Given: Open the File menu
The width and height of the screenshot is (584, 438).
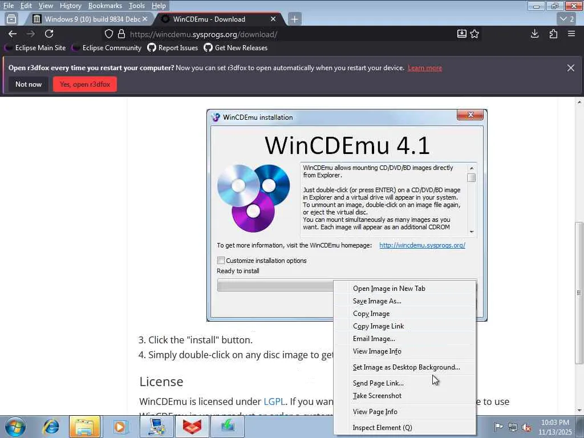Looking at the screenshot, I should [x=9, y=6].
